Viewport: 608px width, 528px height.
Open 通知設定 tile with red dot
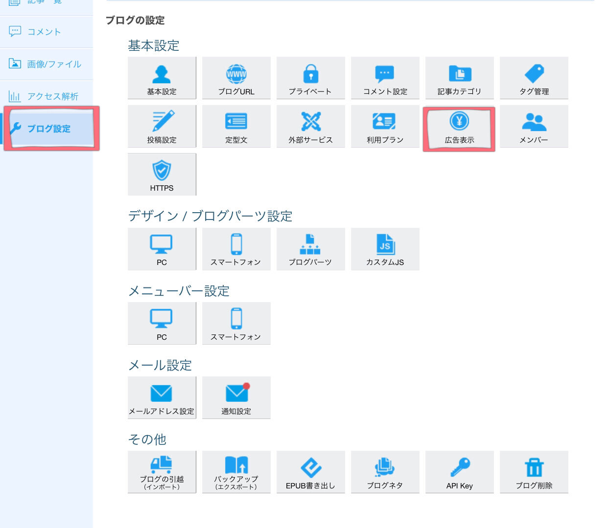pos(236,397)
